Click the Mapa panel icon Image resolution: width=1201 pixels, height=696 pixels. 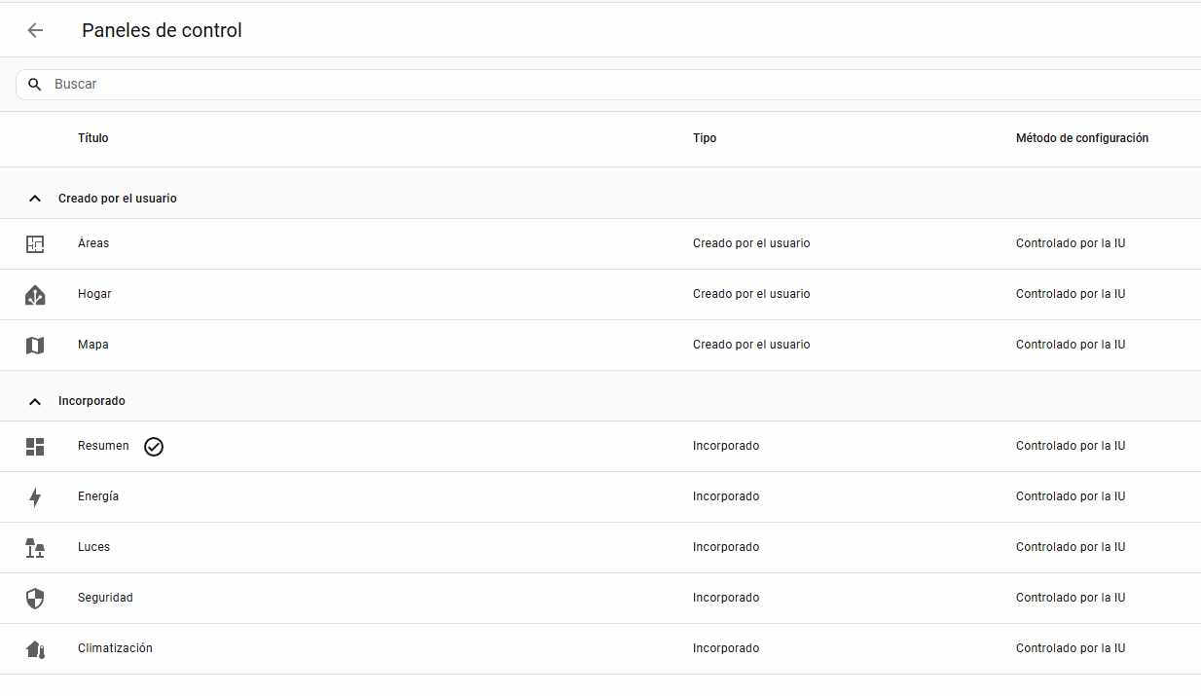click(35, 346)
